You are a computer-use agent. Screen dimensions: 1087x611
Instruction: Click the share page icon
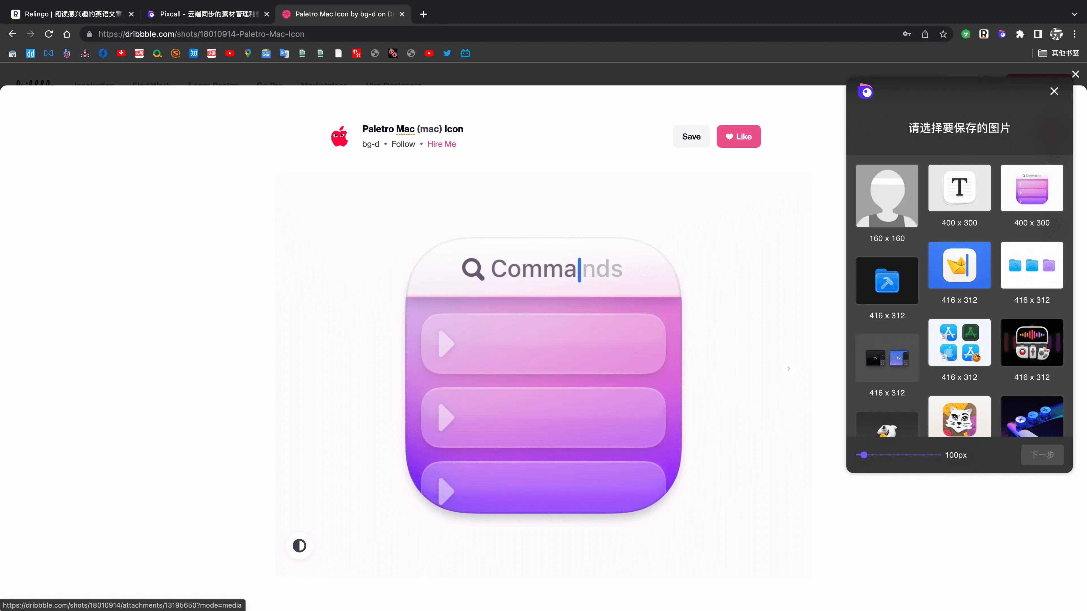pos(925,34)
